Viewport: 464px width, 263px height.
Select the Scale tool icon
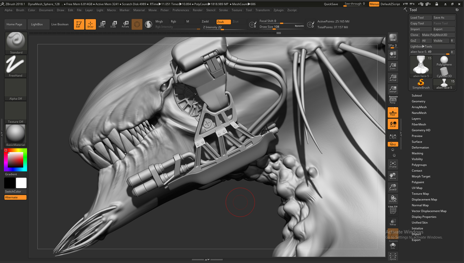coord(114,24)
